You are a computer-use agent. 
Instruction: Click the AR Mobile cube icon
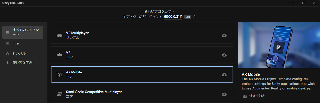[59, 74]
